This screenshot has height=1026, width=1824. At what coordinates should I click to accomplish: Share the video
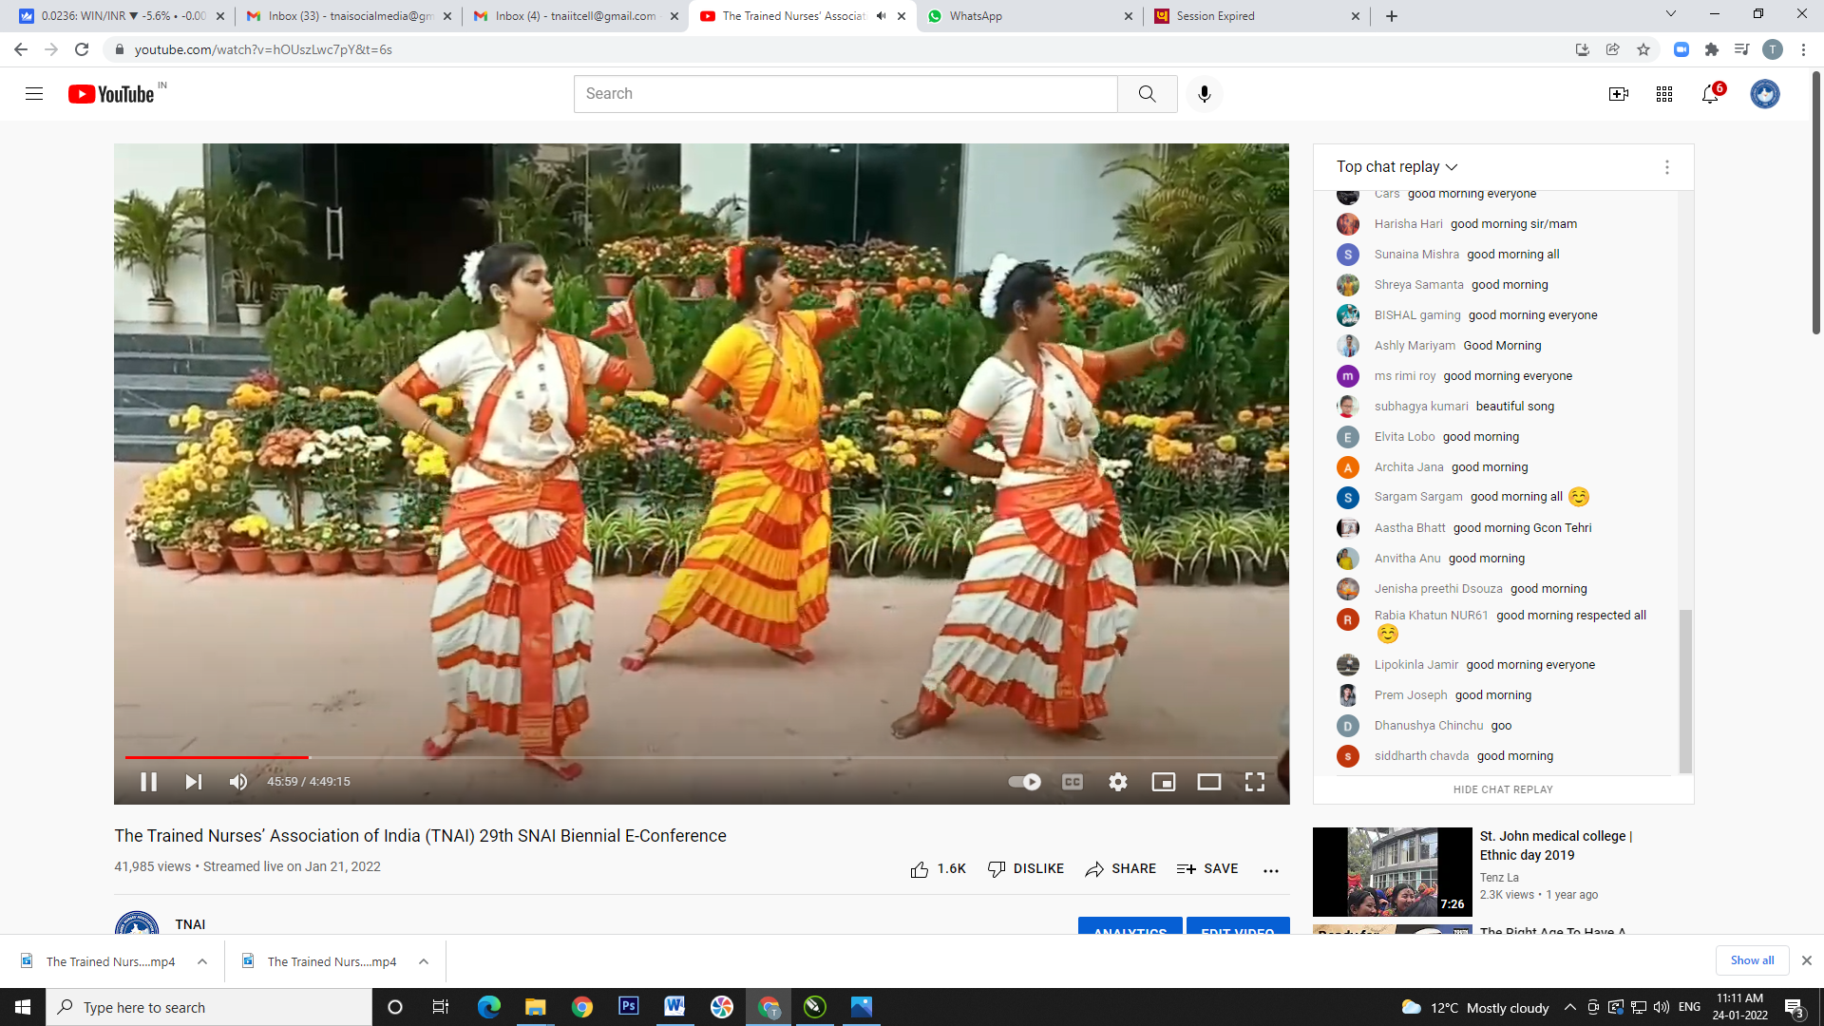pyautogui.click(x=1121, y=869)
